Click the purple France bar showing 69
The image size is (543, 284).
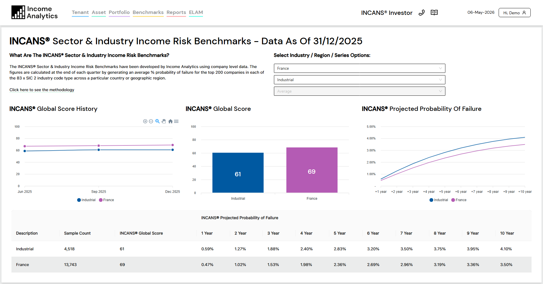click(312, 170)
